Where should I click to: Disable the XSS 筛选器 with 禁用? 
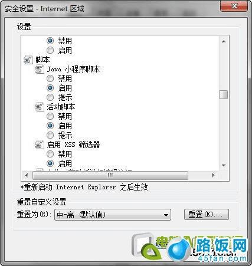coord(50,154)
